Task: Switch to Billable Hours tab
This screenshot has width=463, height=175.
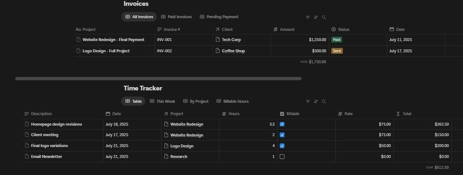Action: (x=233, y=101)
